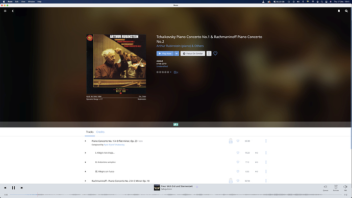This screenshot has width=352, height=198.
Task: Open three-dot menu for Rachmaninoff Concerto No. 2
Action: 266,181
